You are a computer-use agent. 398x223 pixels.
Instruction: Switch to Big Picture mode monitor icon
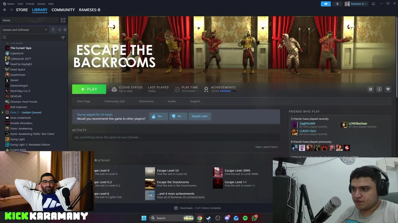point(373,4)
